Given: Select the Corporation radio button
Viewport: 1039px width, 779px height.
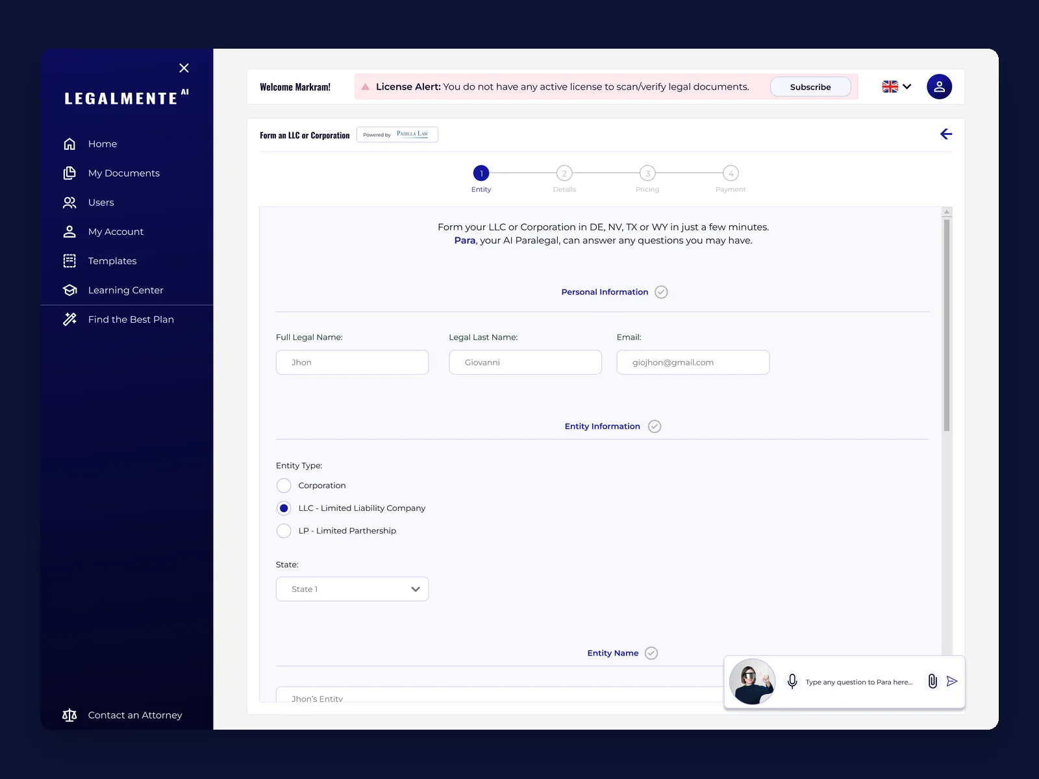Looking at the screenshot, I should 284,486.
